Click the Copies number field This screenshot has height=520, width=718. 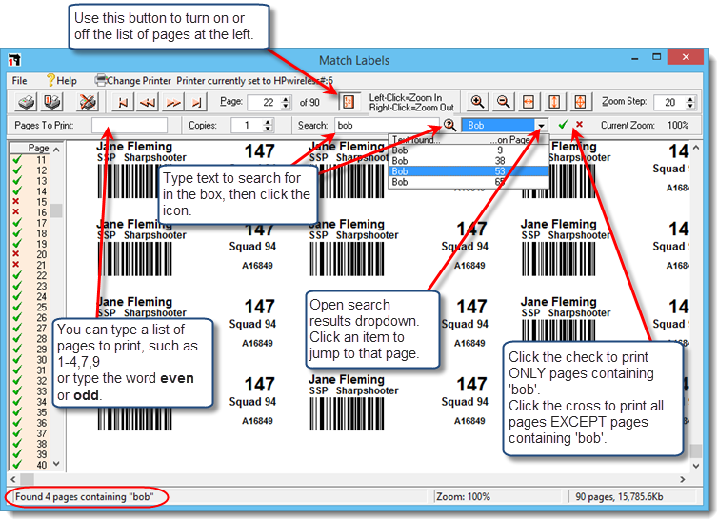point(247,125)
